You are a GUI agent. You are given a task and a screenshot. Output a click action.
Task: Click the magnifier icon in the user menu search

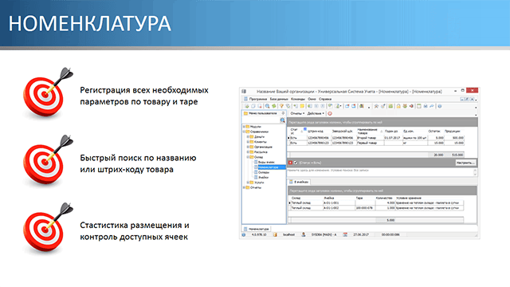tap(282, 120)
